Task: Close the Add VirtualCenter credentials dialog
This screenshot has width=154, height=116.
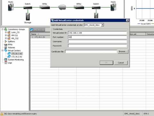Action: pos(127,20)
